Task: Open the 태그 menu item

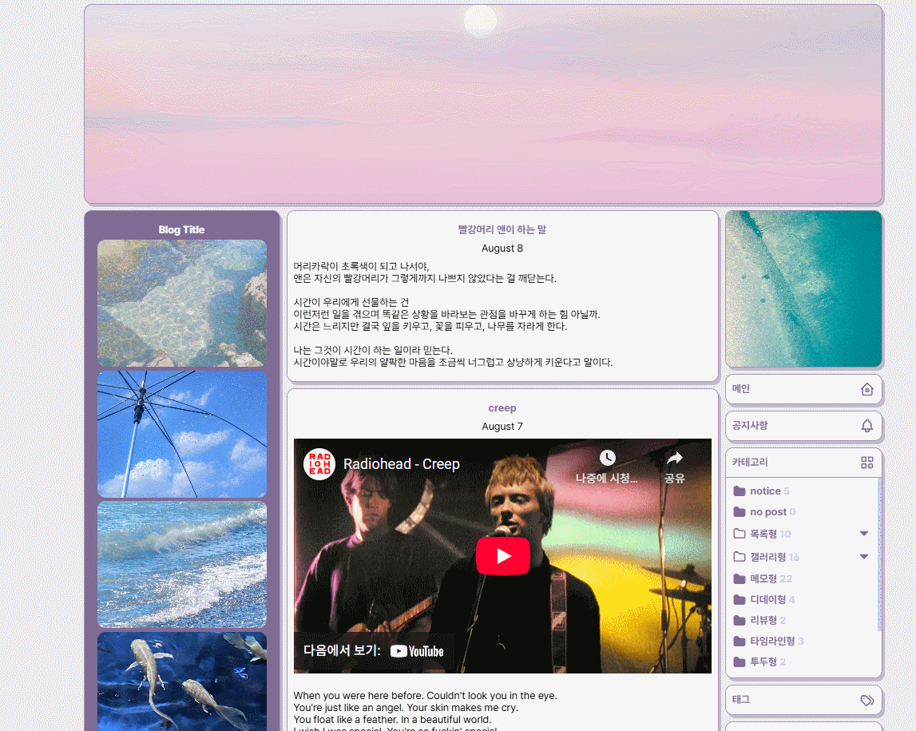Action: 803,700
